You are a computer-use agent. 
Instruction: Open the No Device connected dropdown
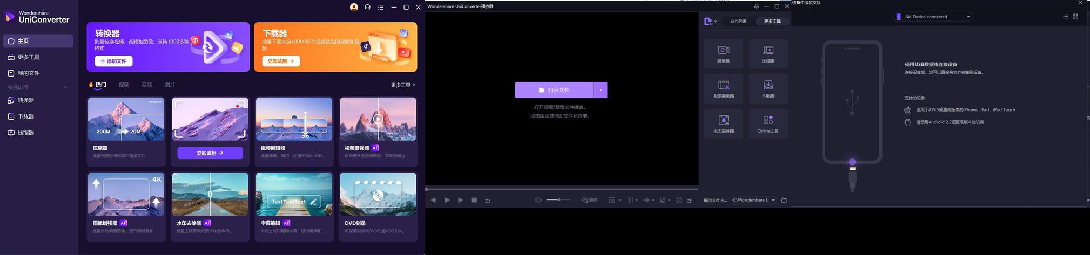click(933, 17)
